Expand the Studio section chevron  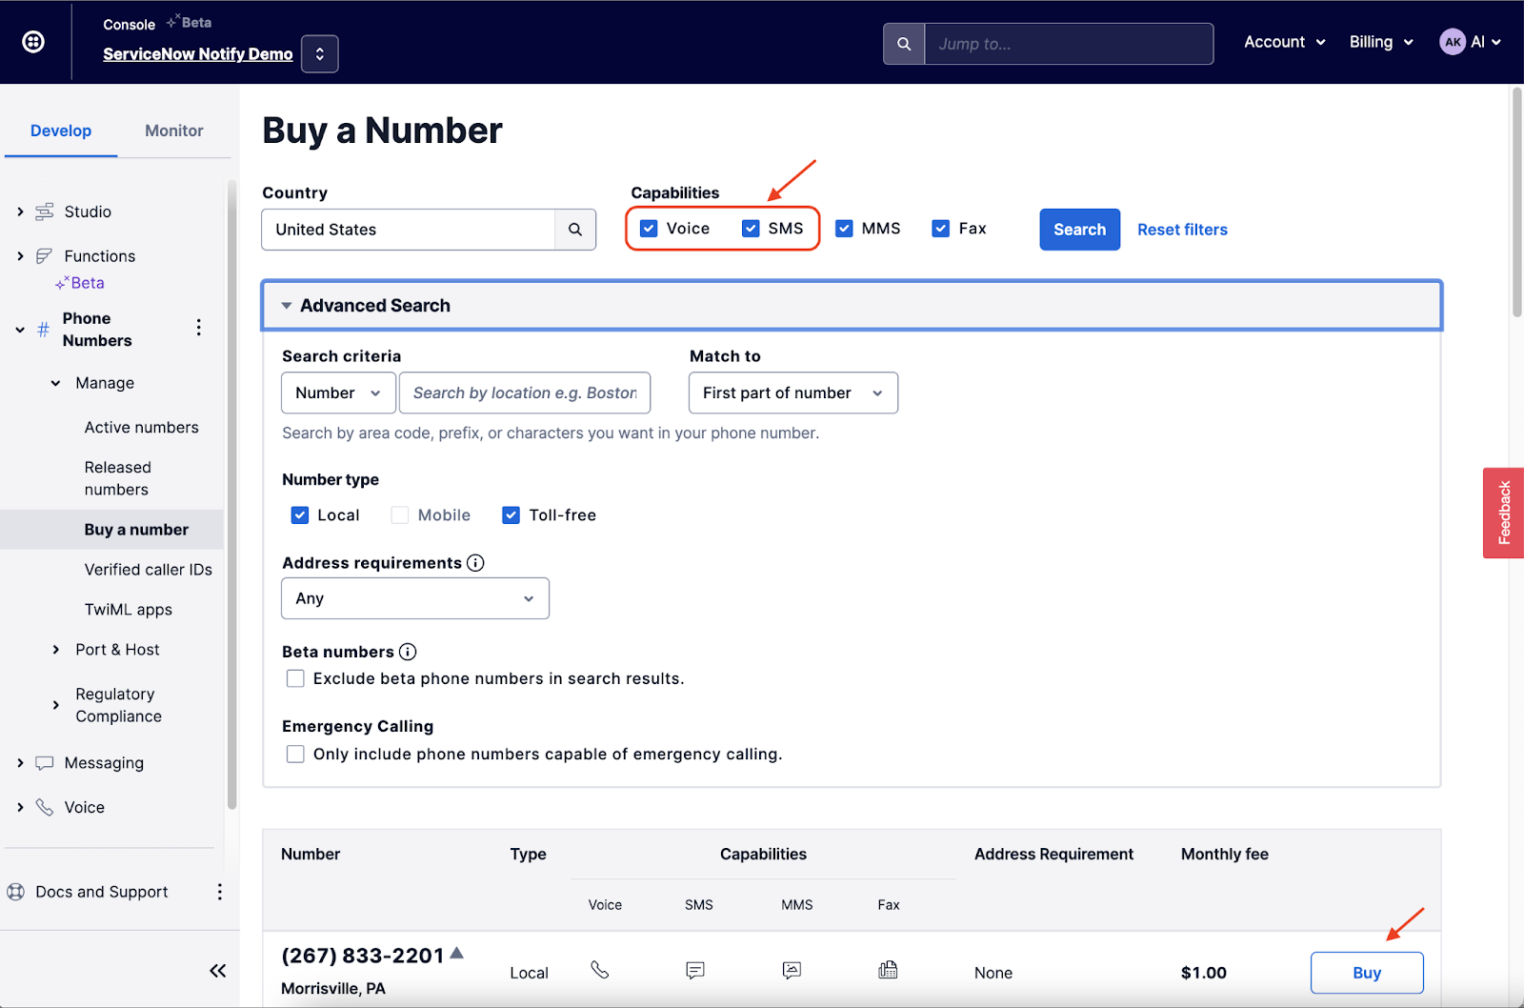(20, 212)
